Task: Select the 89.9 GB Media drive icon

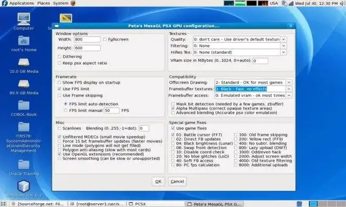Action: (24, 84)
